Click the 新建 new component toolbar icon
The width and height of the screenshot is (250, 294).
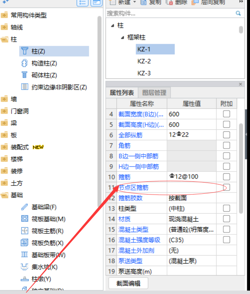click(x=113, y=2)
